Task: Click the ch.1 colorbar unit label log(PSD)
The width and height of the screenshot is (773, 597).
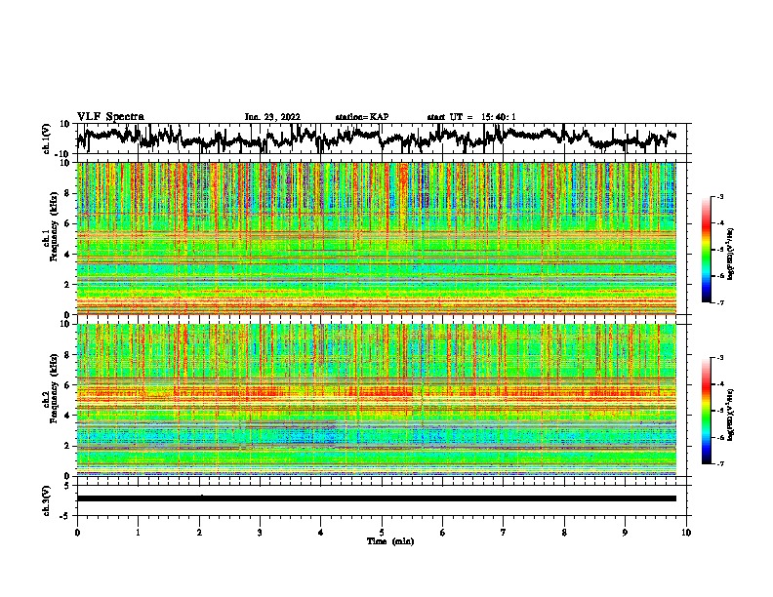Action: pyautogui.click(x=731, y=254)
